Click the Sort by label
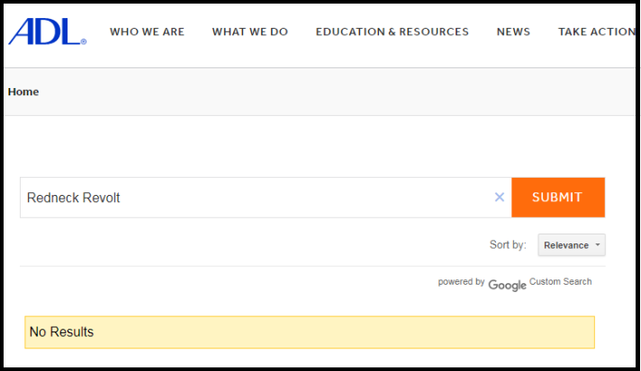Viewport: 641px width, 371px height. (508, 245)
